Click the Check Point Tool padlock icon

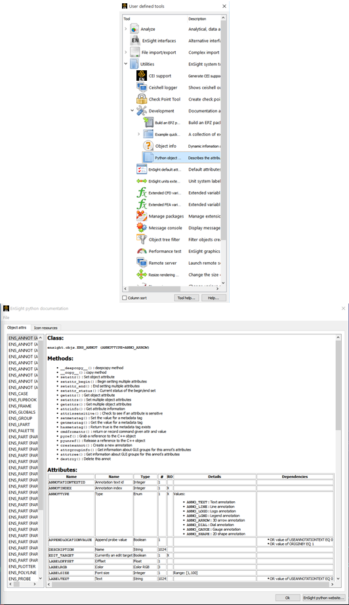tap(142, 99)
